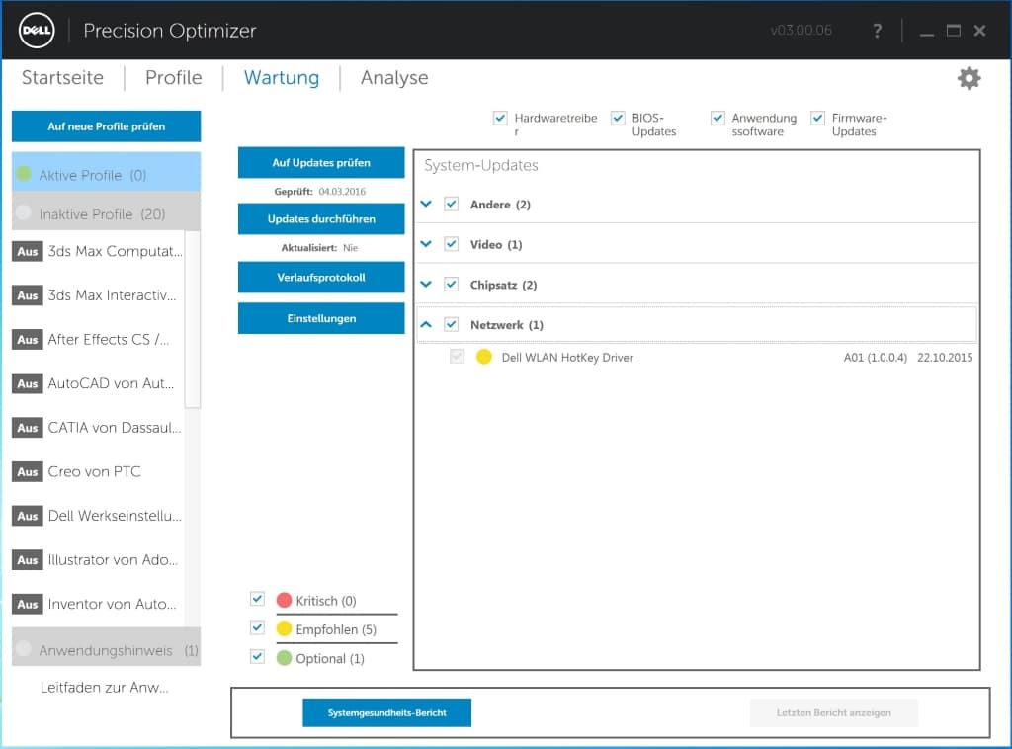
Task: Click the yellow Empfohlen severity dot
Action: click(284, 628)
